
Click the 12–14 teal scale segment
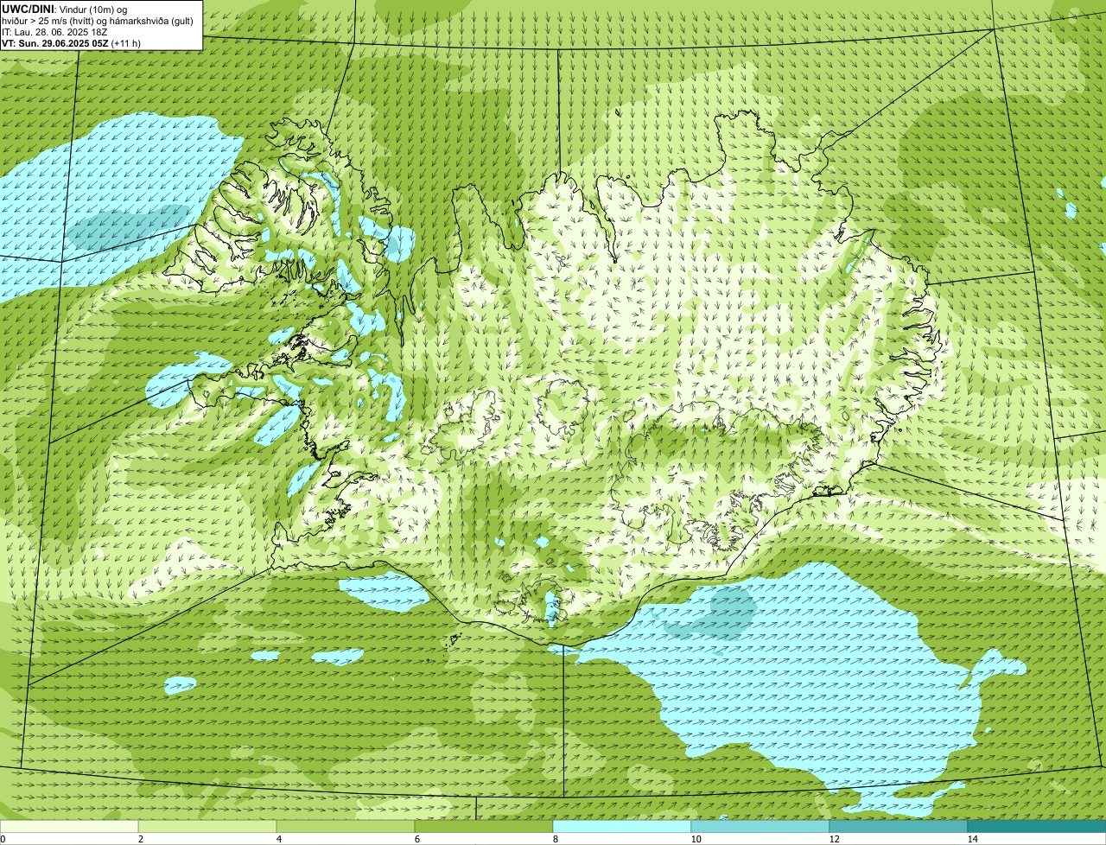point(899,826)
